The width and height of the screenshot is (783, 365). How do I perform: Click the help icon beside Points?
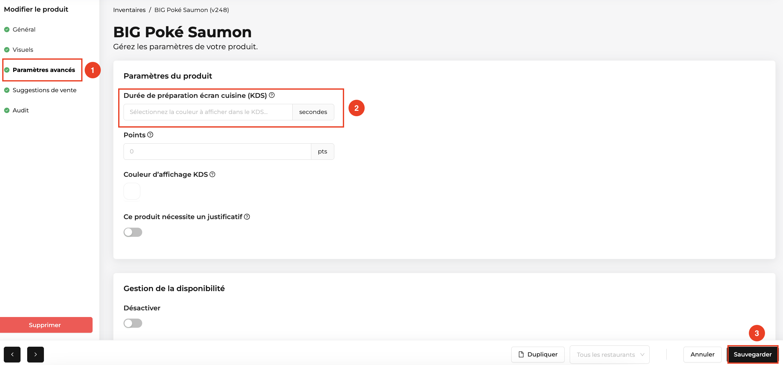click(x=150, y=135)
